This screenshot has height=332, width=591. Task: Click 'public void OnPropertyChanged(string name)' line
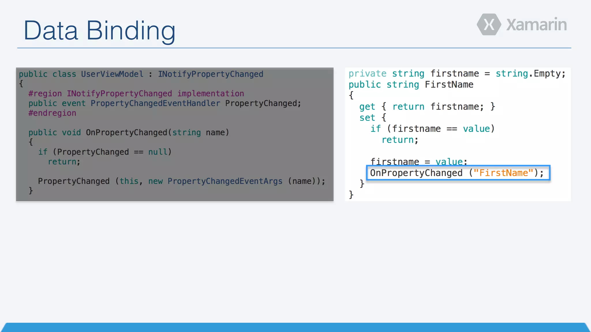coord(129,132)
